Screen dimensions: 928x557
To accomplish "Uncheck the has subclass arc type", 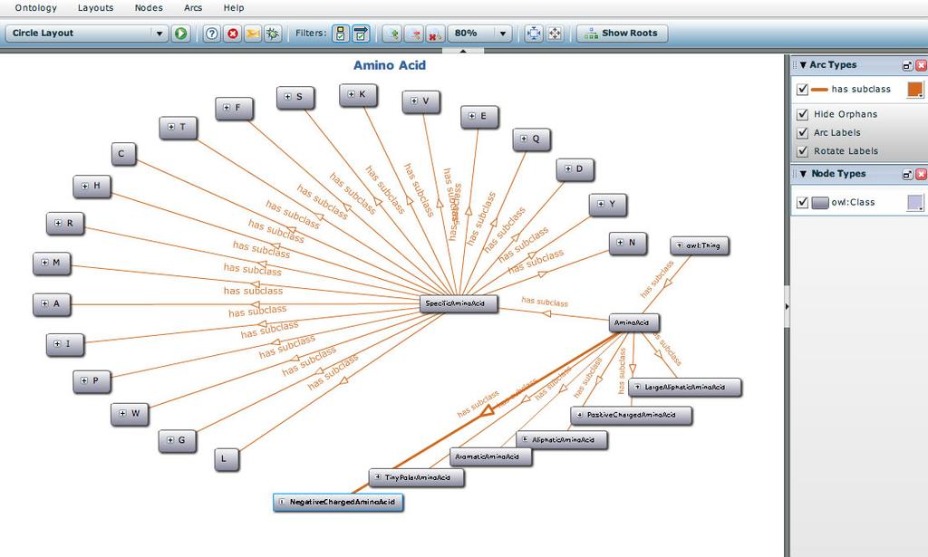I will click(x=803, y=90).
